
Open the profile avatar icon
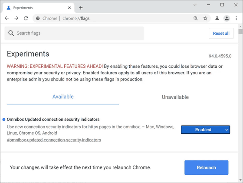pyautogui.click(x=227, y=18)
